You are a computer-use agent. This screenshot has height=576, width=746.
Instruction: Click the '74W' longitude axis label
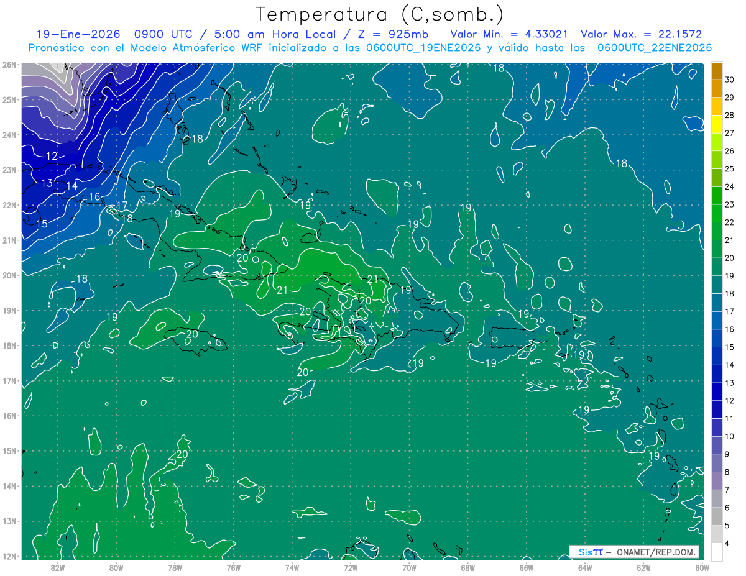pos(292,567)
